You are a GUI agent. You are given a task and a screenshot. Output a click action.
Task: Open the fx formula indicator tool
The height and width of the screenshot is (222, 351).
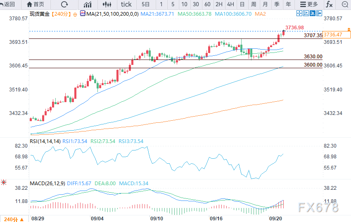point(329,4)
